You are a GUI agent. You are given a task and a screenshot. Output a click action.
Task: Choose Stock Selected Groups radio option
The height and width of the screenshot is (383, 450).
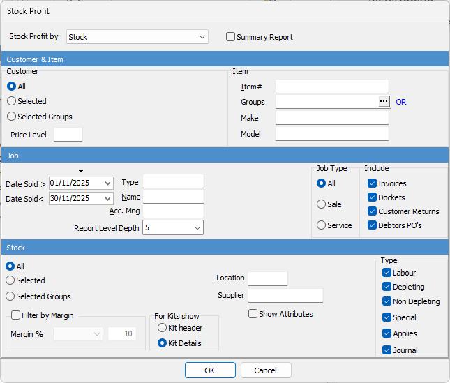pos(10,296)
